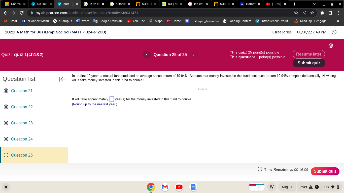Switch to the 'Conten' tab
The width and height of the screenshot is (344, 193).
click(15, 4)
